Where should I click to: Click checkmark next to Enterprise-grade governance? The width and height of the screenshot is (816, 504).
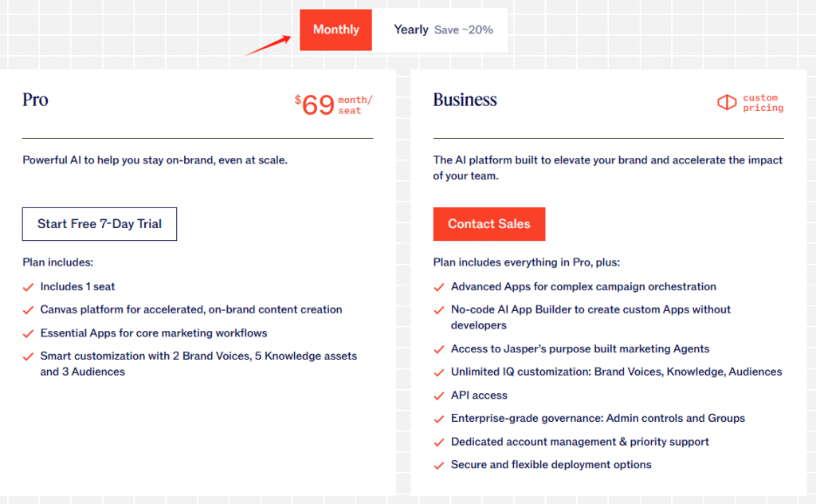coord(438,419)
